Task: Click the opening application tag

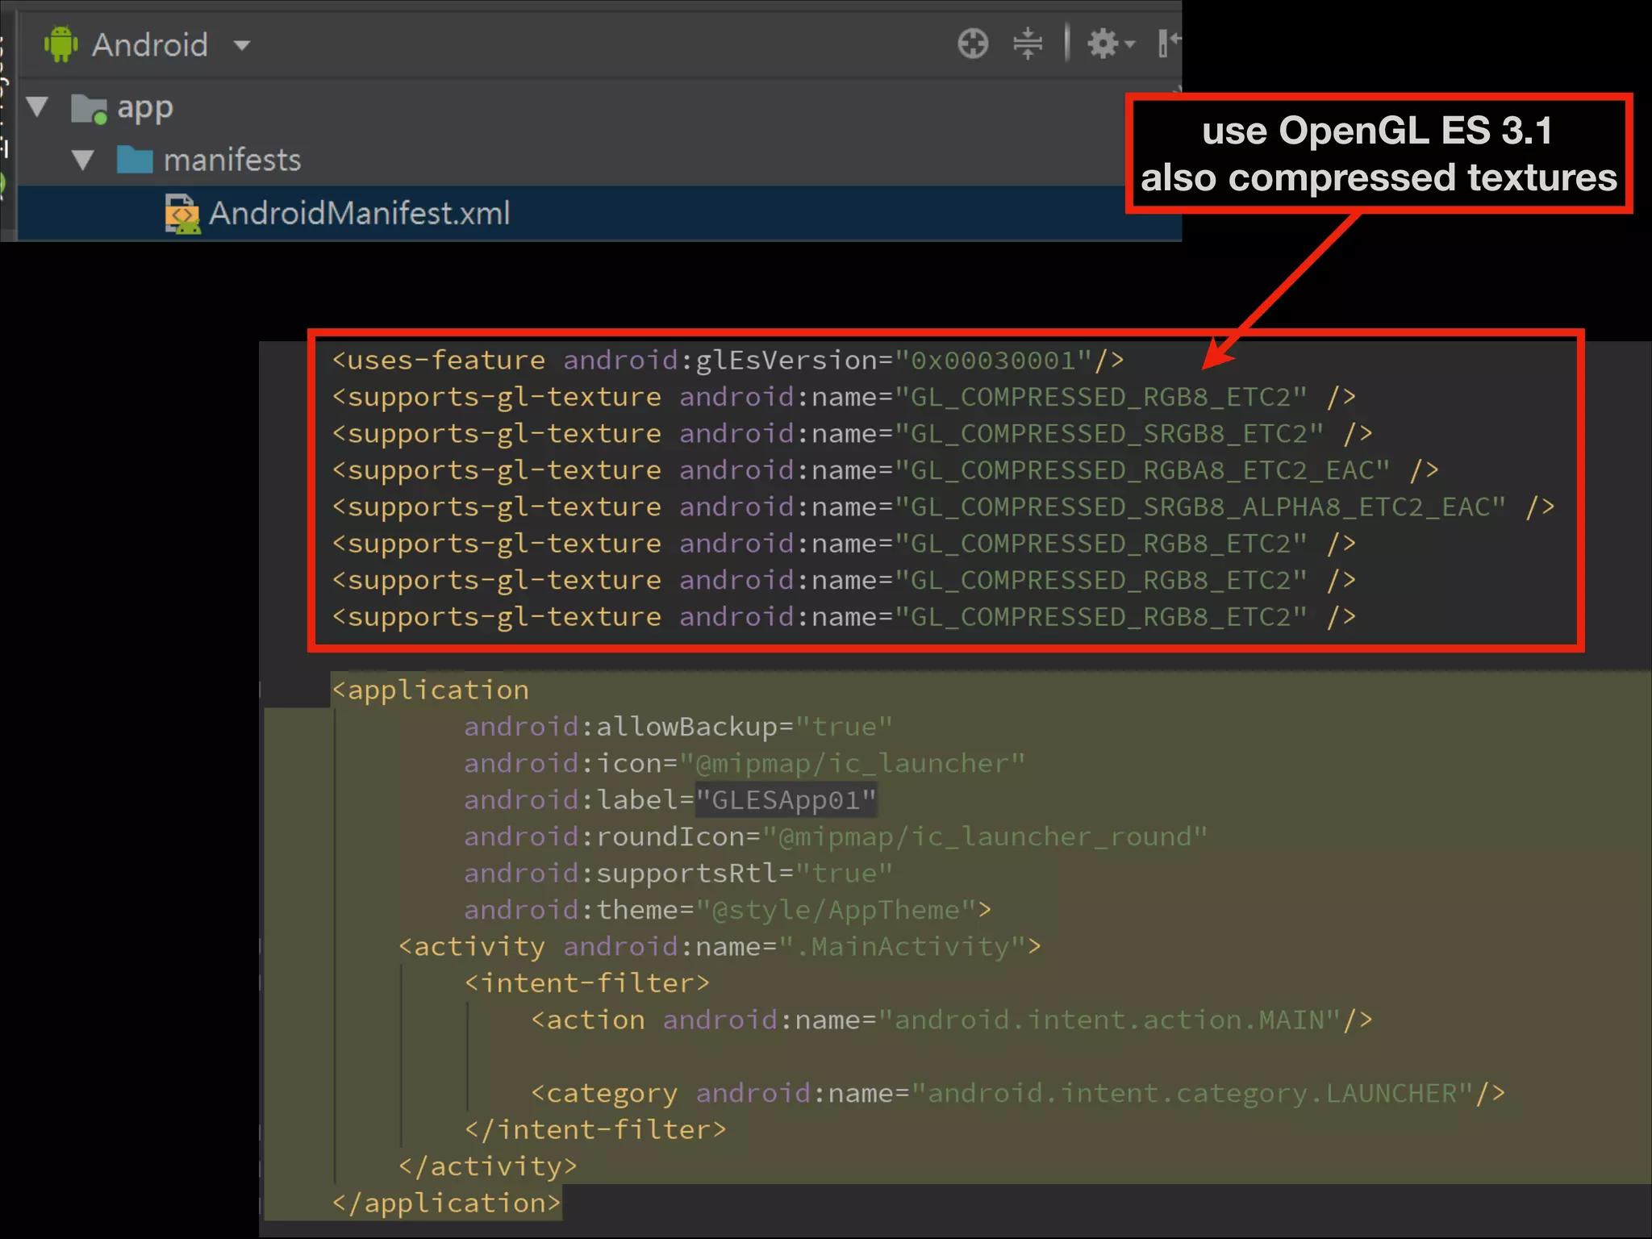Action: point(431,690)
